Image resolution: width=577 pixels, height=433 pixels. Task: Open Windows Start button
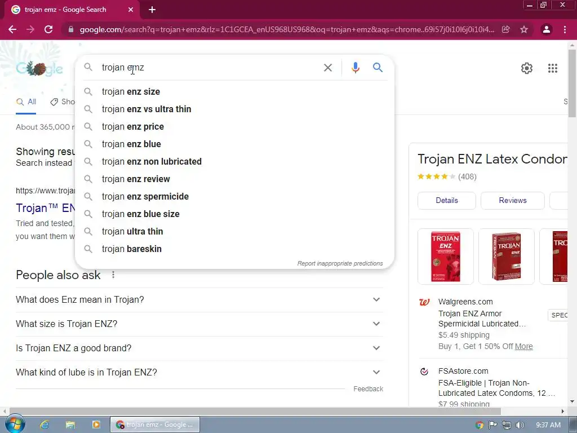pyautogui.click(x=14, y=424)
